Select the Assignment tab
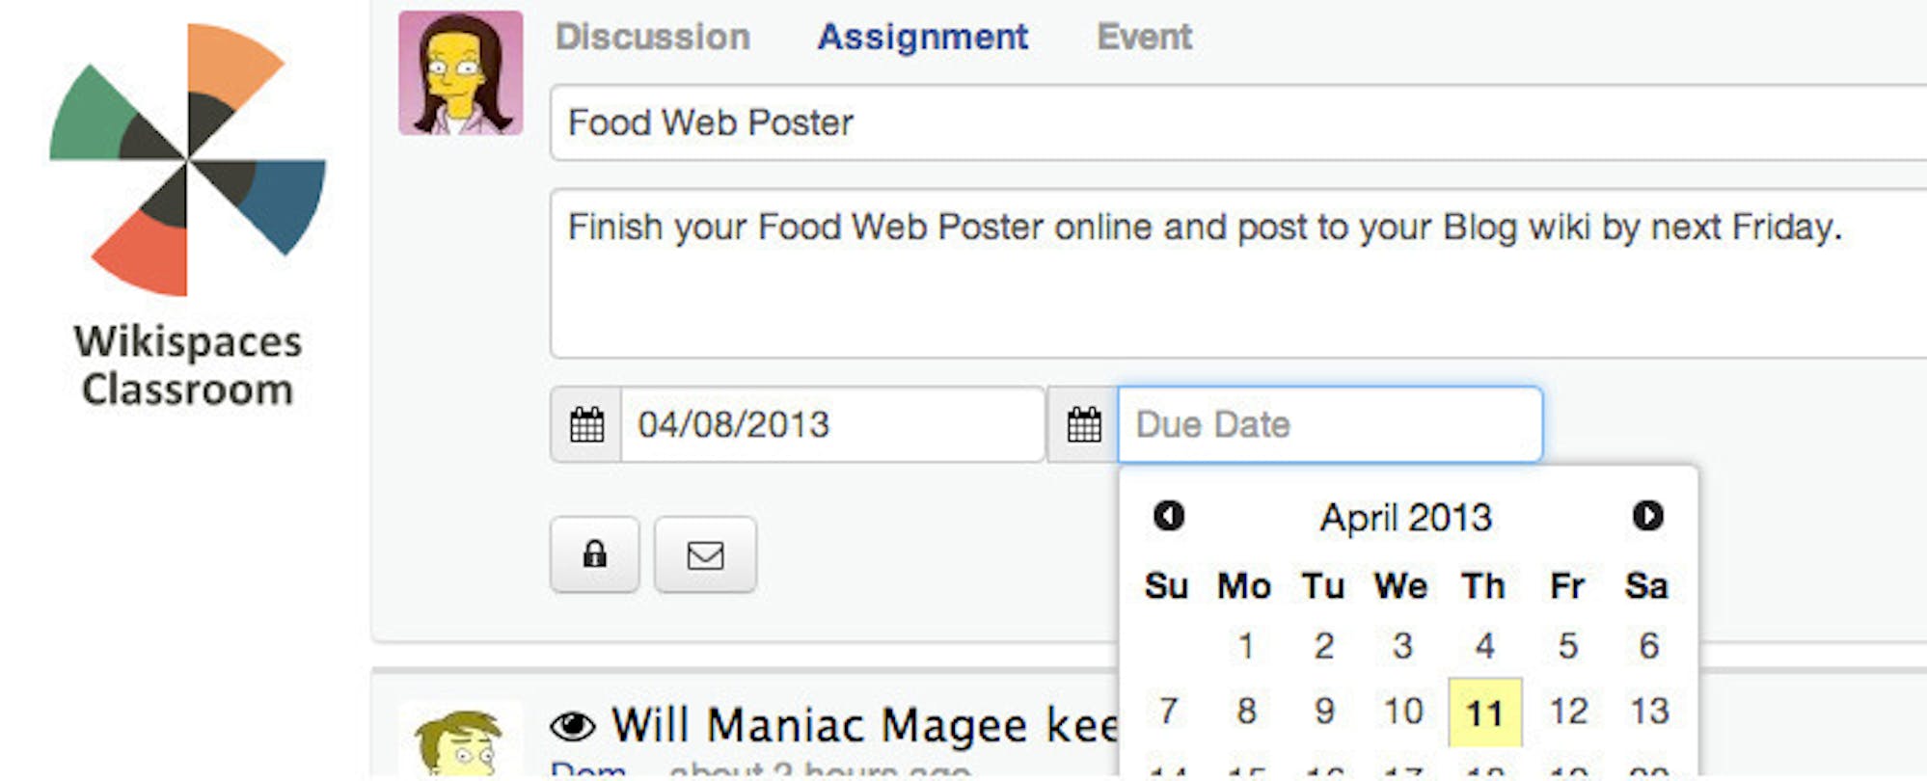 click(923, 38)
